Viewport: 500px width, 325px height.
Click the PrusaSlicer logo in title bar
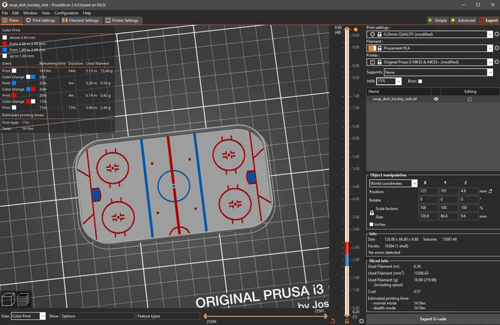point(4,5)
